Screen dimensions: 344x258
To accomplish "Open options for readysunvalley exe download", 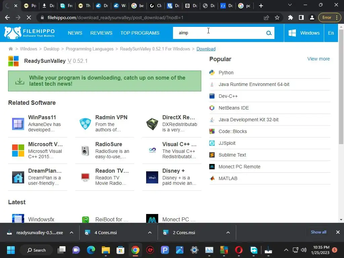I will coord(72,232).
